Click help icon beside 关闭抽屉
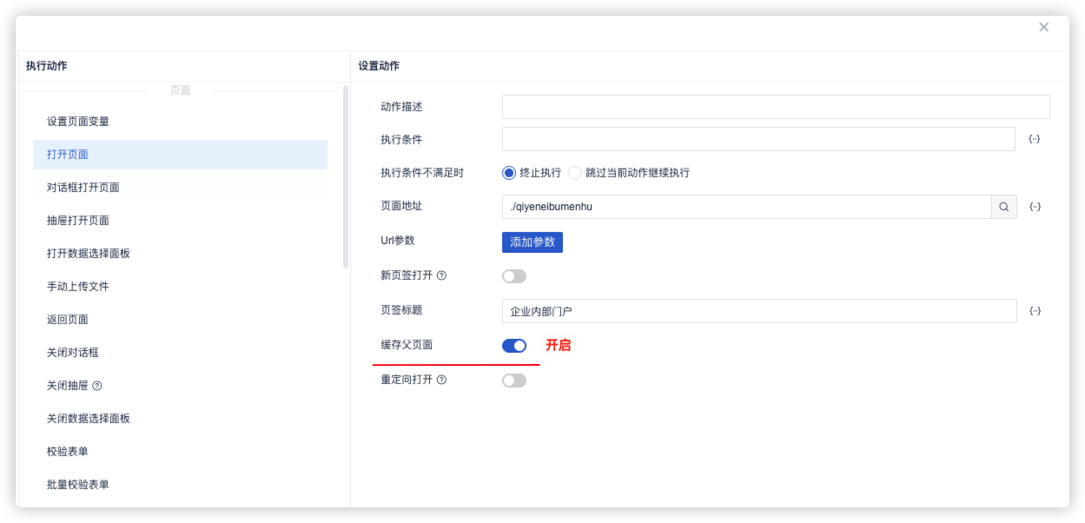Viewport: 1085px width, 523px height. [97, 386]
